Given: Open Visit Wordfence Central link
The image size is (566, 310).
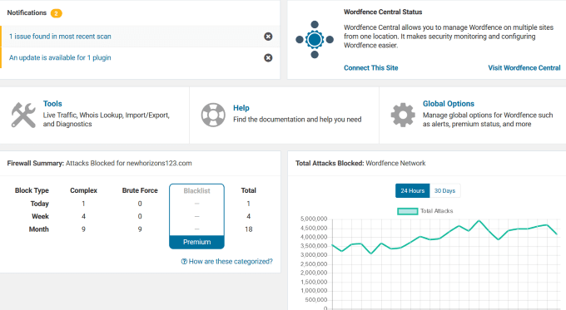Looking at the screenshot, I should (524, 68).
